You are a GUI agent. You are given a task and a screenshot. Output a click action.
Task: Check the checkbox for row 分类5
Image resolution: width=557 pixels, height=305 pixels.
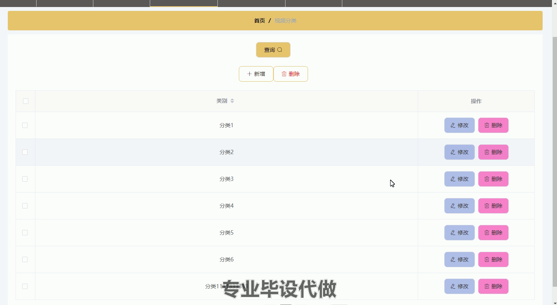[25, 233]
